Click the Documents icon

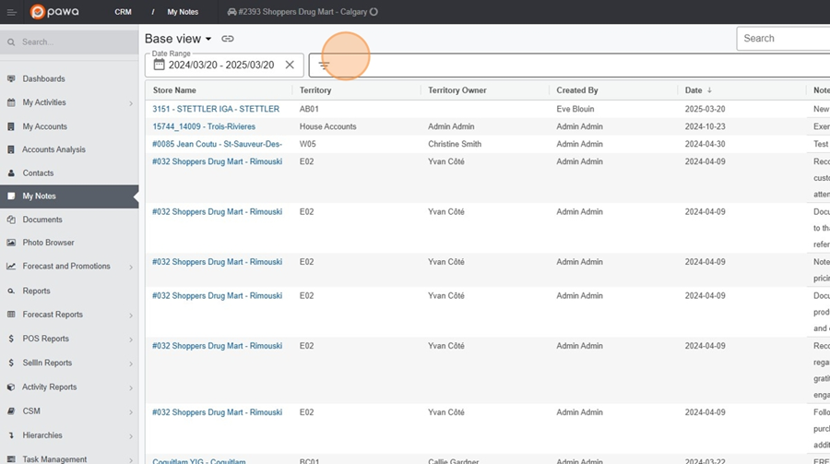tap(11, 220)
